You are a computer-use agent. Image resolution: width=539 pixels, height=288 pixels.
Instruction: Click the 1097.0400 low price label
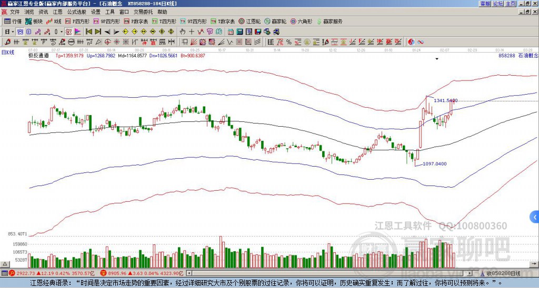coord(434,164)
